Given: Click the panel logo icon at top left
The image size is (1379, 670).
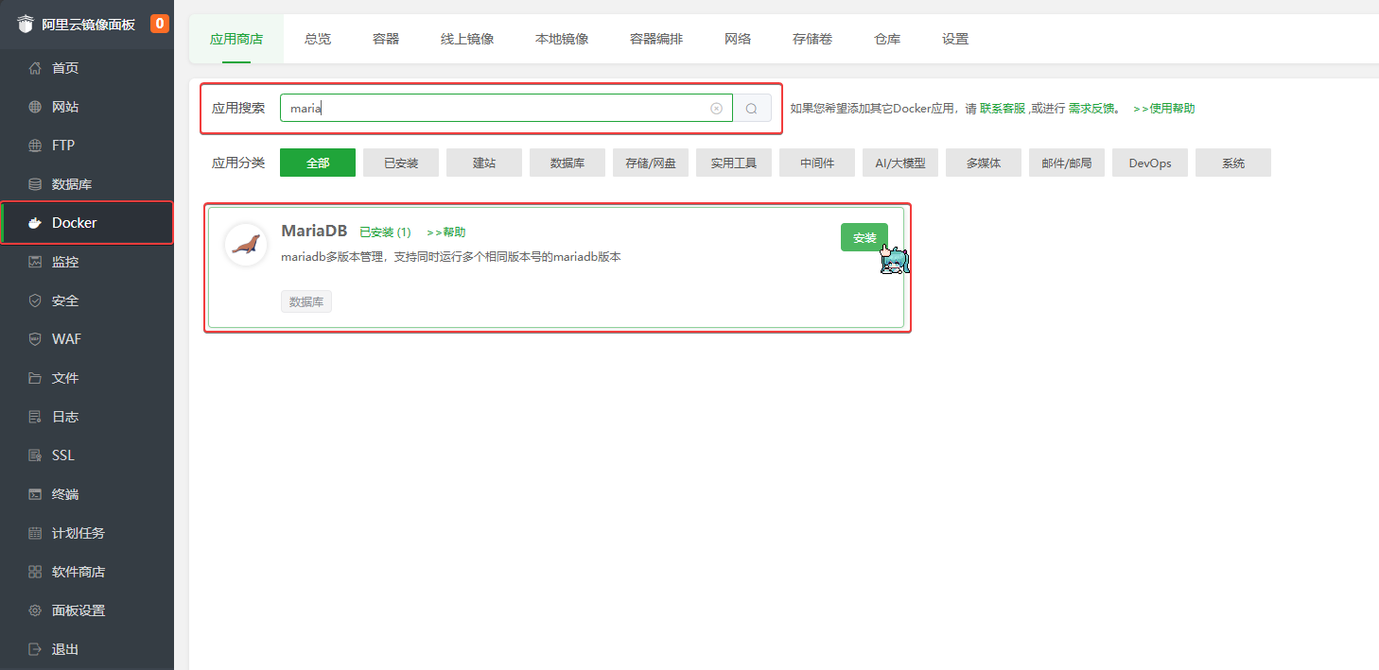Looking at the screenshot, I should pyautogui.click(x=25, y=25).
